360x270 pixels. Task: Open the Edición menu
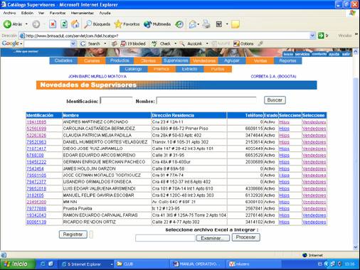27,13
